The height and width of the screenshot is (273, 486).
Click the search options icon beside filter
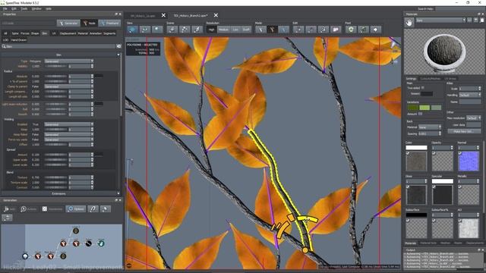(118, 46)
